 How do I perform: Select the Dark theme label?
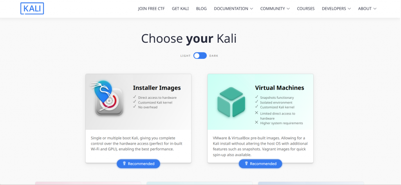click(214, 56)
